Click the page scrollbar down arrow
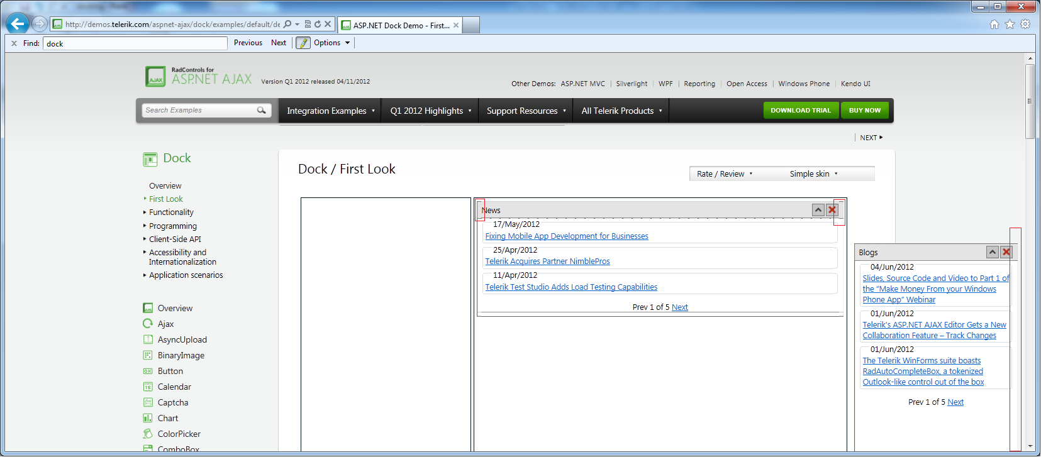Screen dimensions: 1041x457 coord(1030,446)
